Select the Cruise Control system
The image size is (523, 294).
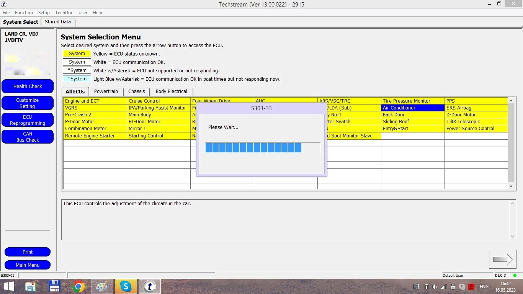(159, 101)
